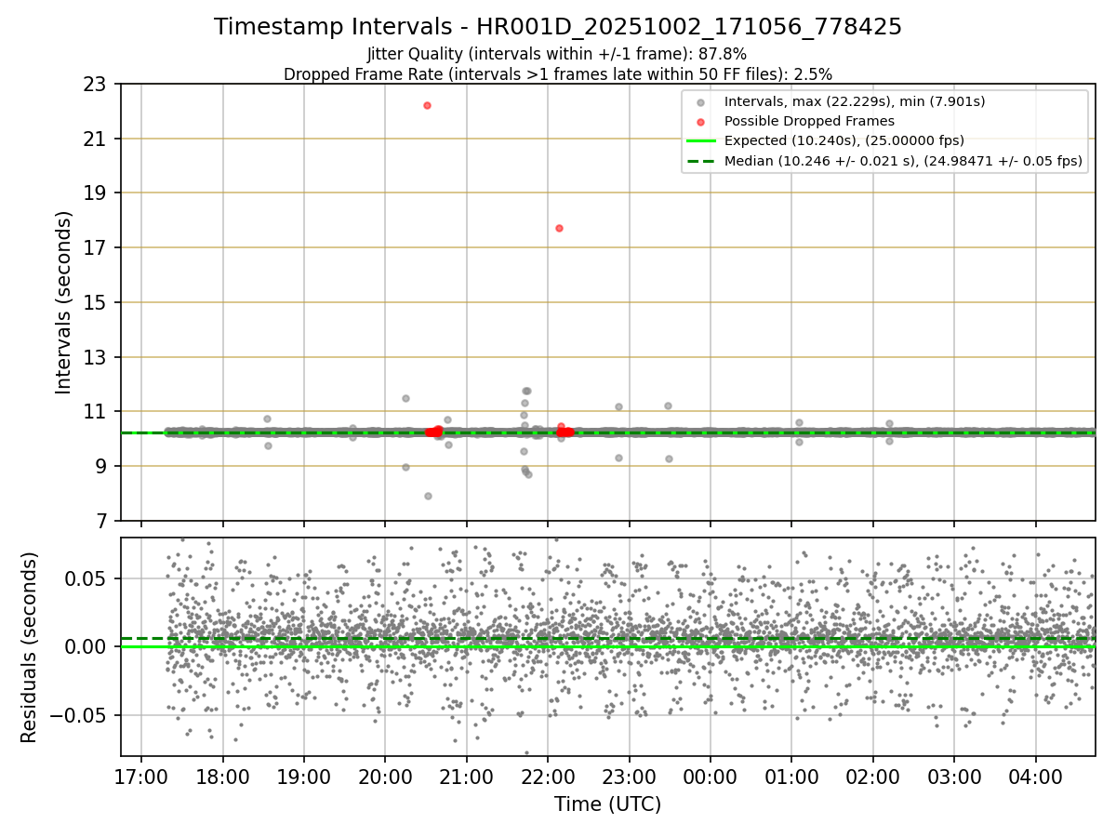Click the x-axis tick label '02:00'
Screen dimensions: 1116x837
tap(873, 777)
